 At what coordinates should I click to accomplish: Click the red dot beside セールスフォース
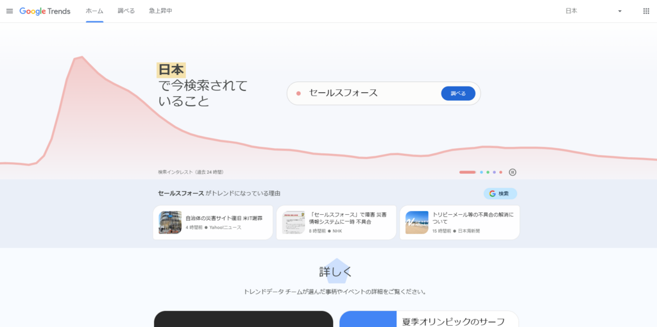(298, 94)
